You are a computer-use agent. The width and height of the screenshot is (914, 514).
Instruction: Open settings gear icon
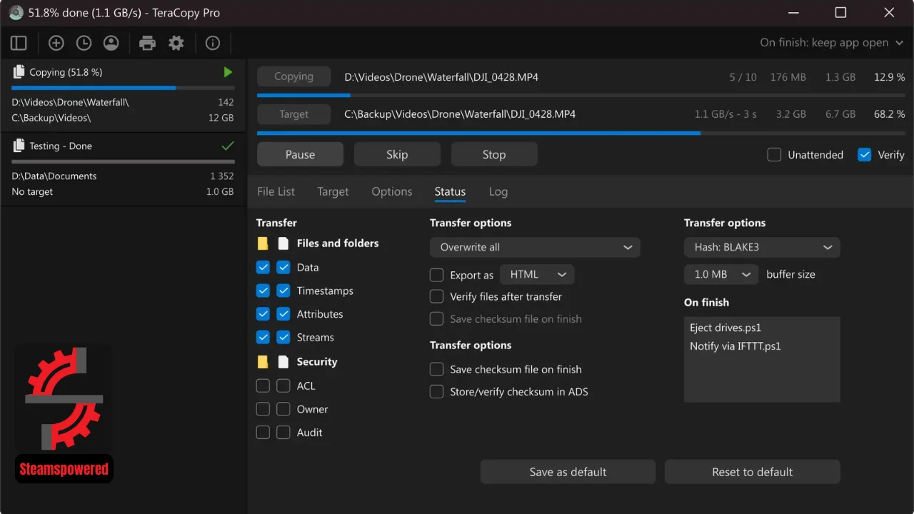(176, 44)
